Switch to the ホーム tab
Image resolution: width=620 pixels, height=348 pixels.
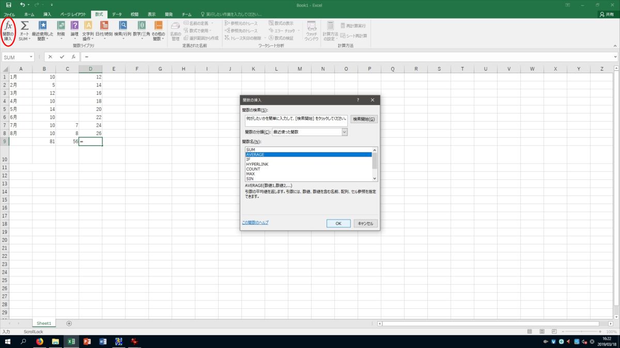pyautogui.click(x=29, y=14)
